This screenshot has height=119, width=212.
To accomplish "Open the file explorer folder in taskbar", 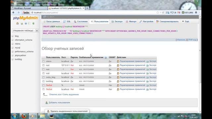I will (42, 116).
